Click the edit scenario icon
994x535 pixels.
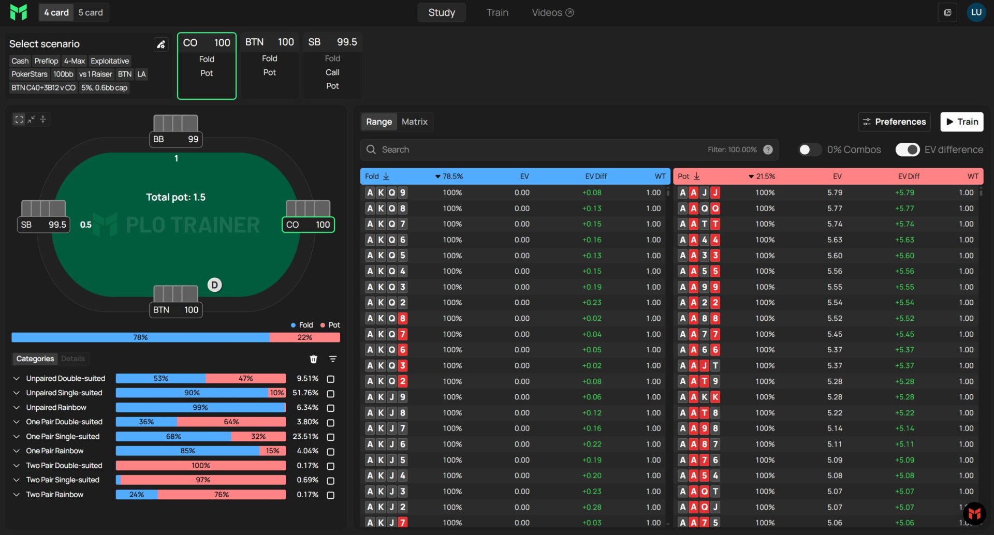click(x=161, y=44)
